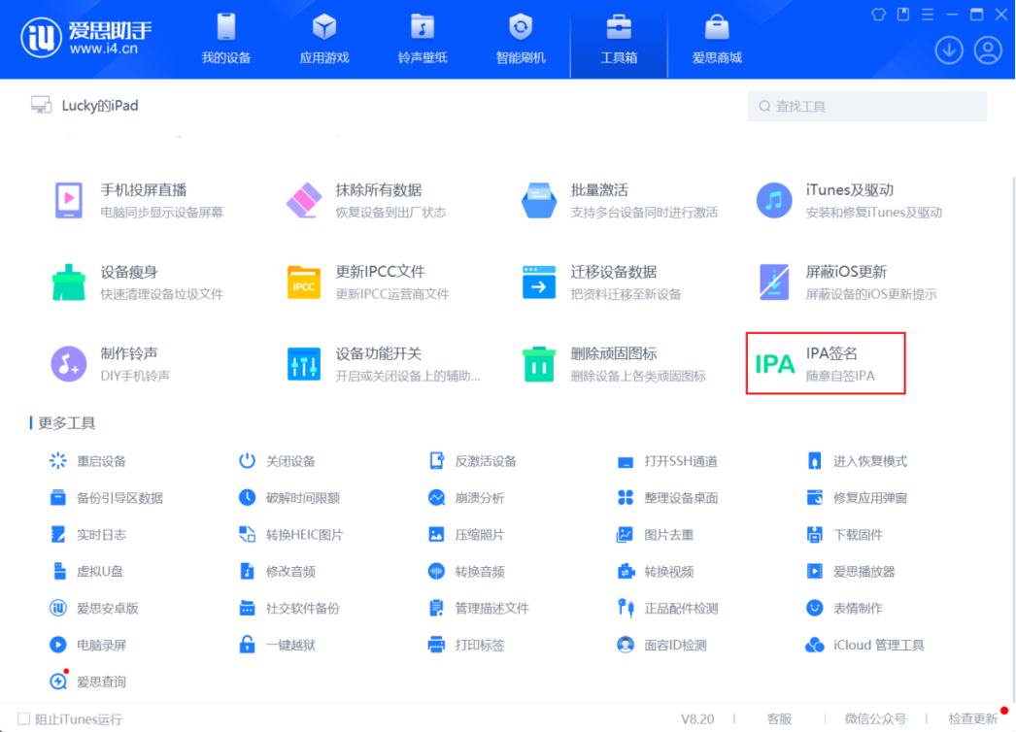Click 重启设备 restart device tool
Viewport: 1016px width, 732px height.
87,461
